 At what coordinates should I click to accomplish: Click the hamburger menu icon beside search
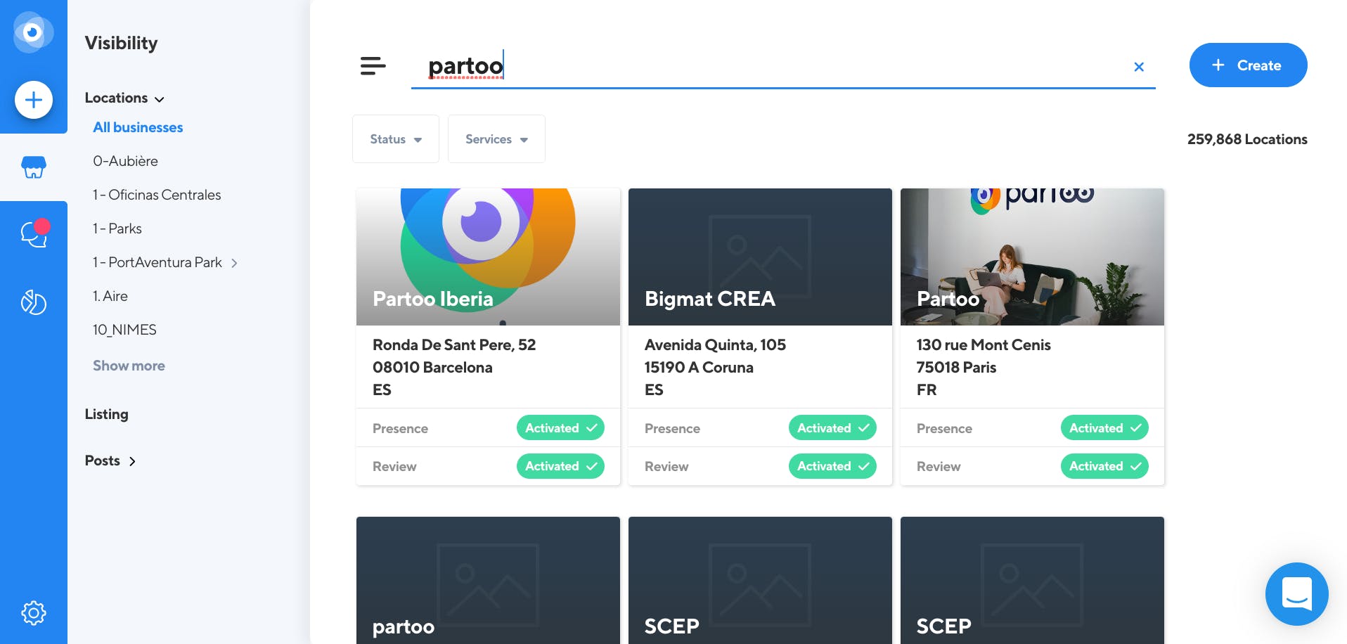[x=373, y=66]
